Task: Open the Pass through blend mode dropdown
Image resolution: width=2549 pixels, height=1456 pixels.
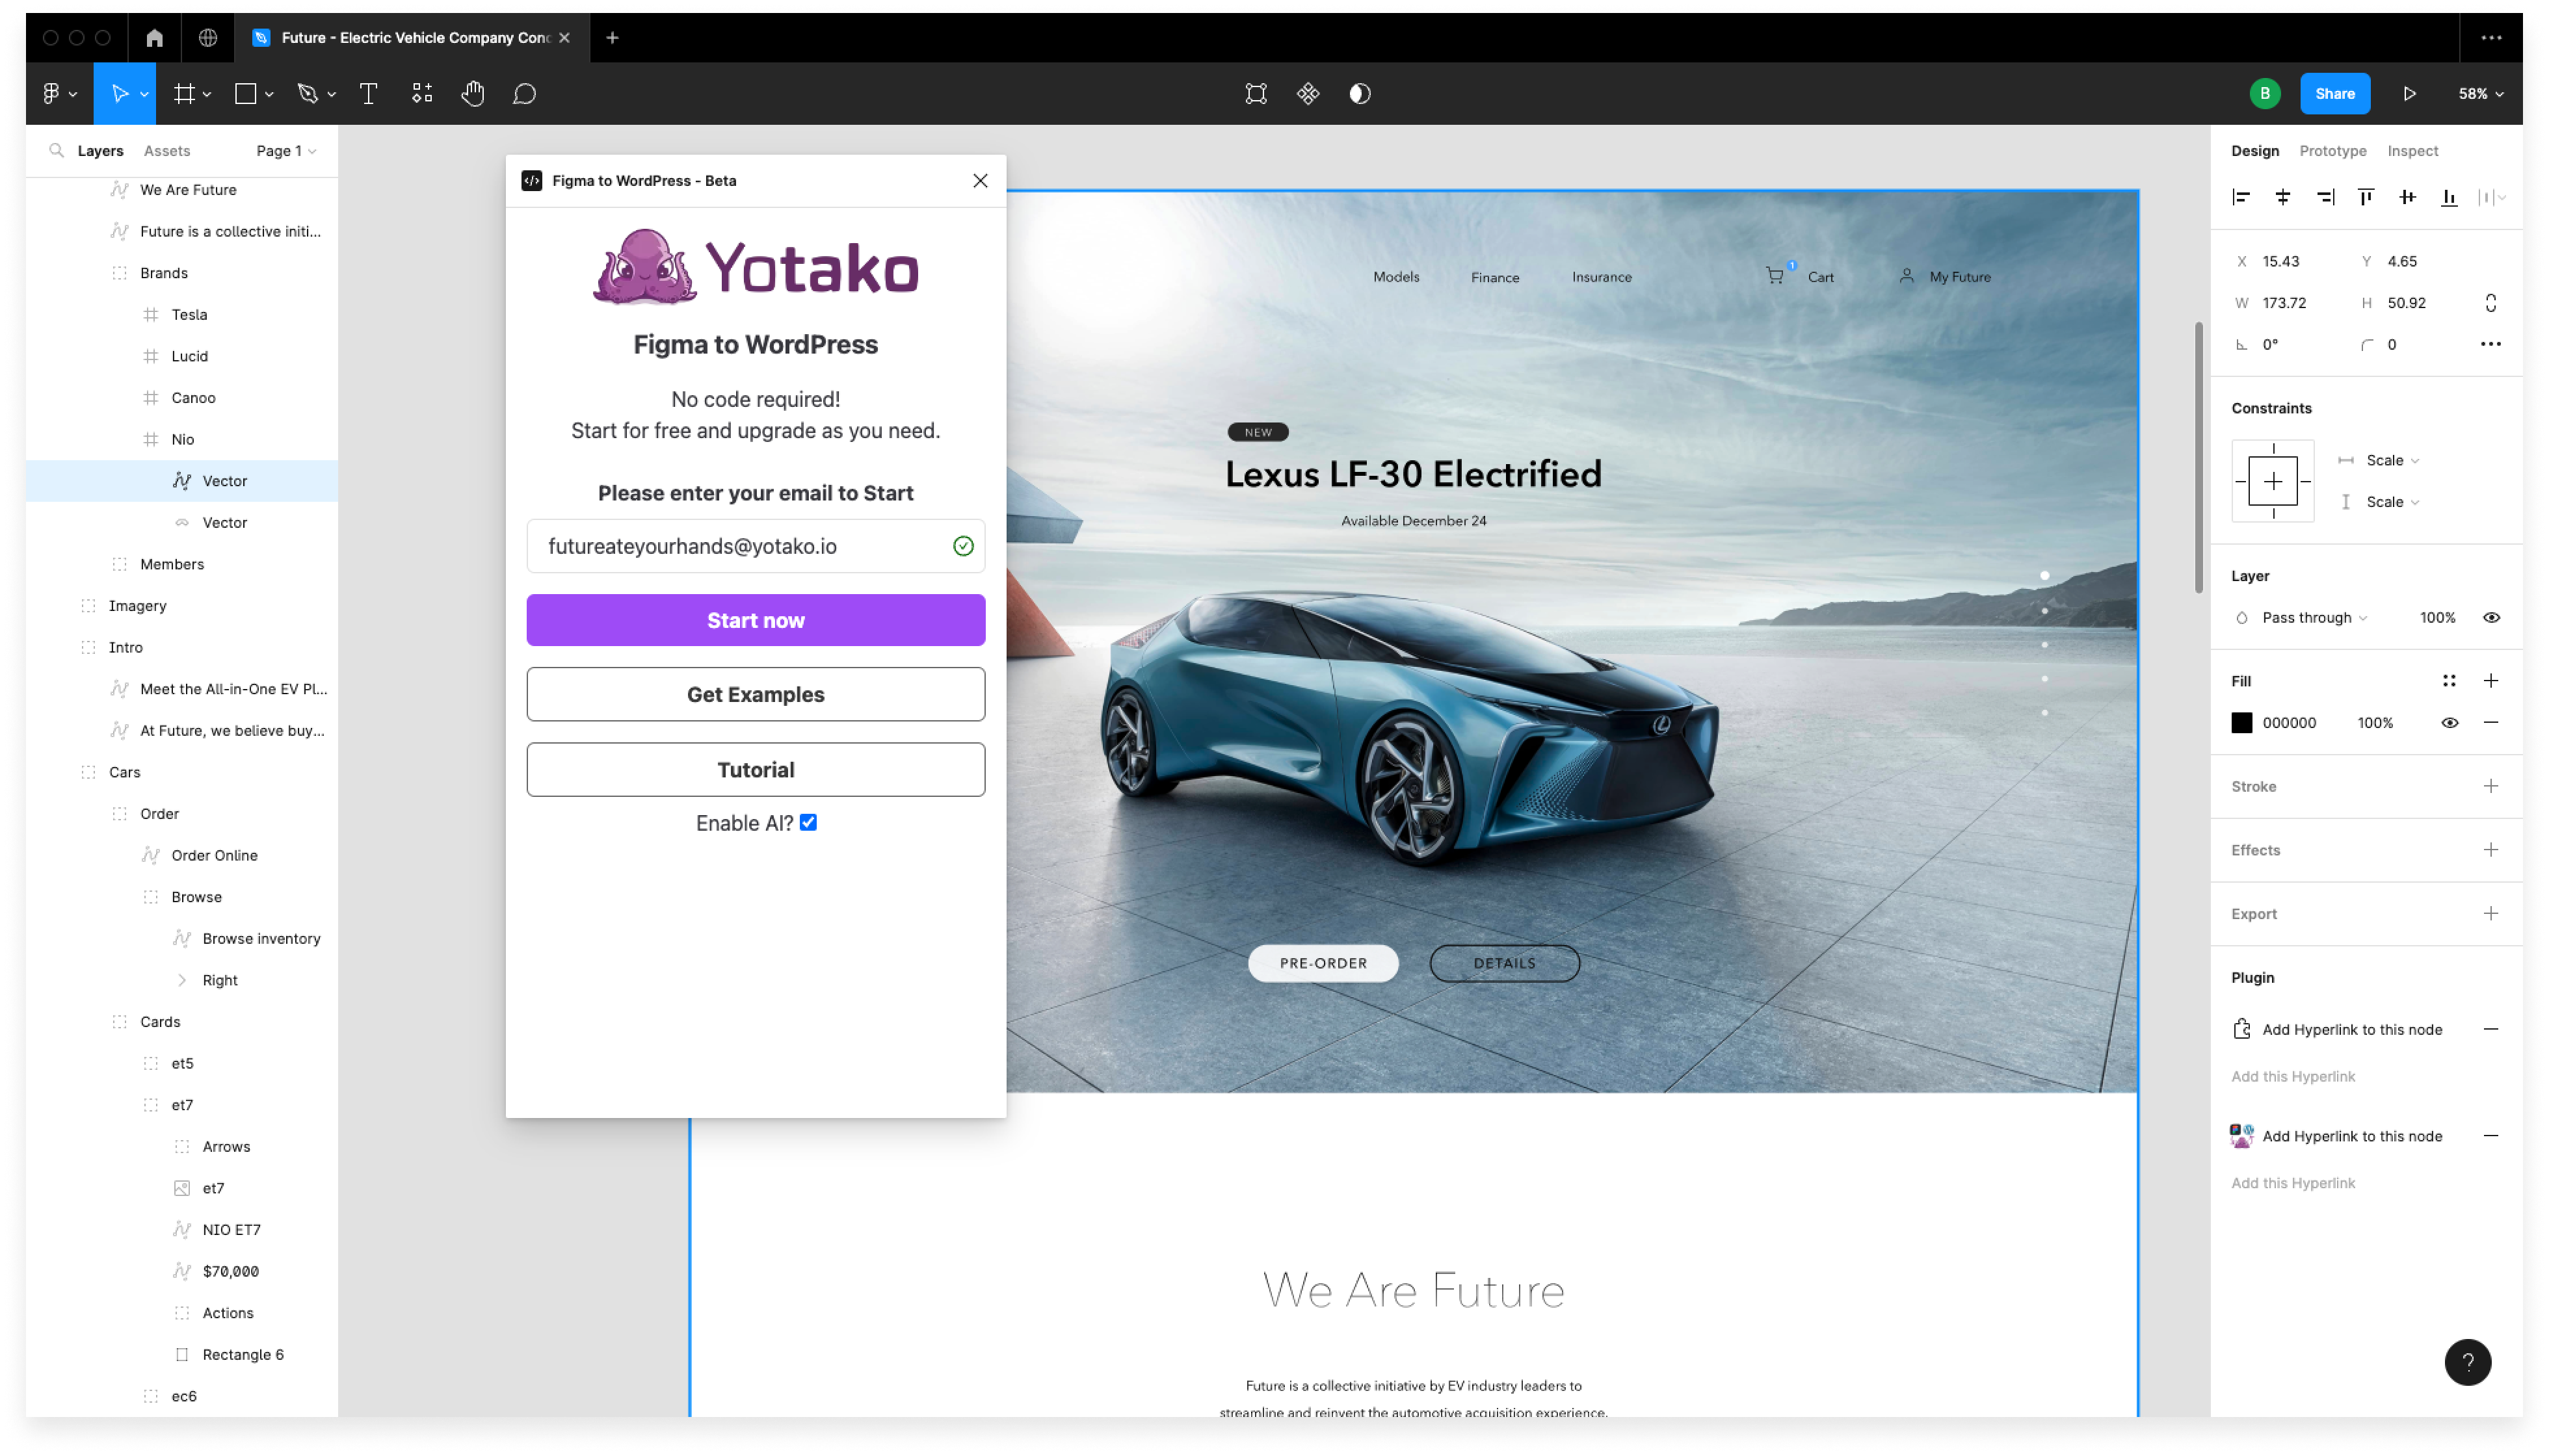Action: [2314, 618]
